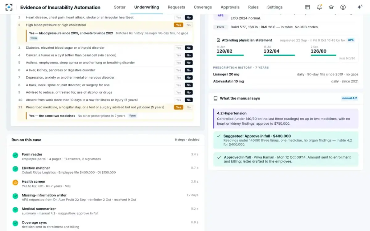Click the checkmark beside Approved in full

(219, 157)
